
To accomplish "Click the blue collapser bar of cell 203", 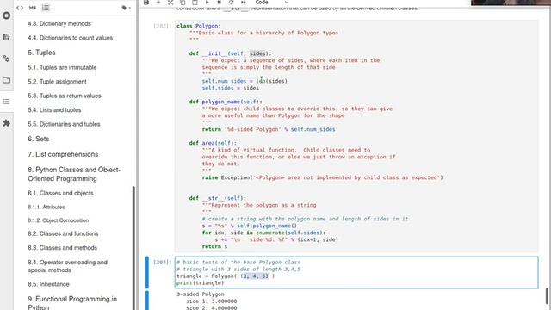I will point(147,272).
